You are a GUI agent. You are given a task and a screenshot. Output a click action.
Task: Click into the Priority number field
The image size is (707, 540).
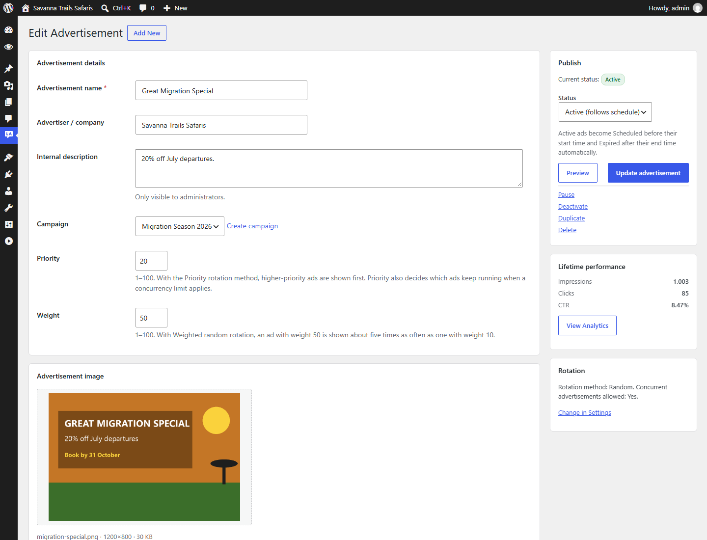click(x=151, y=261)
